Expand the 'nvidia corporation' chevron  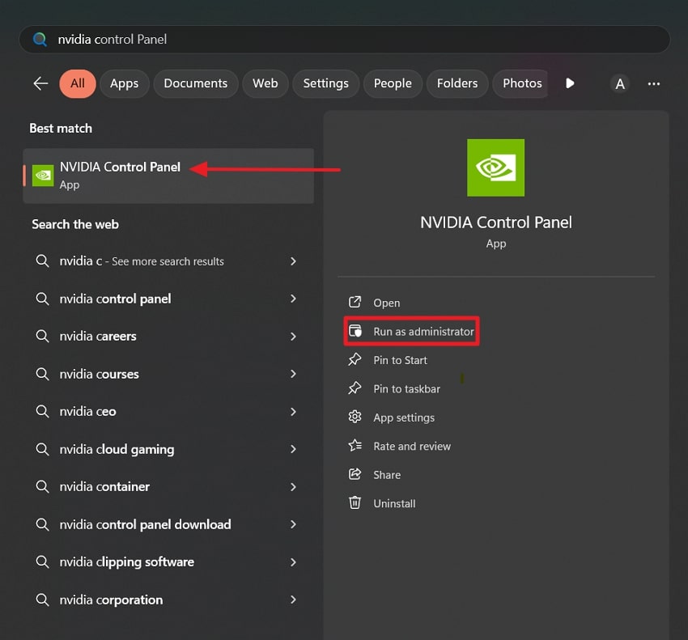[293, 600]
